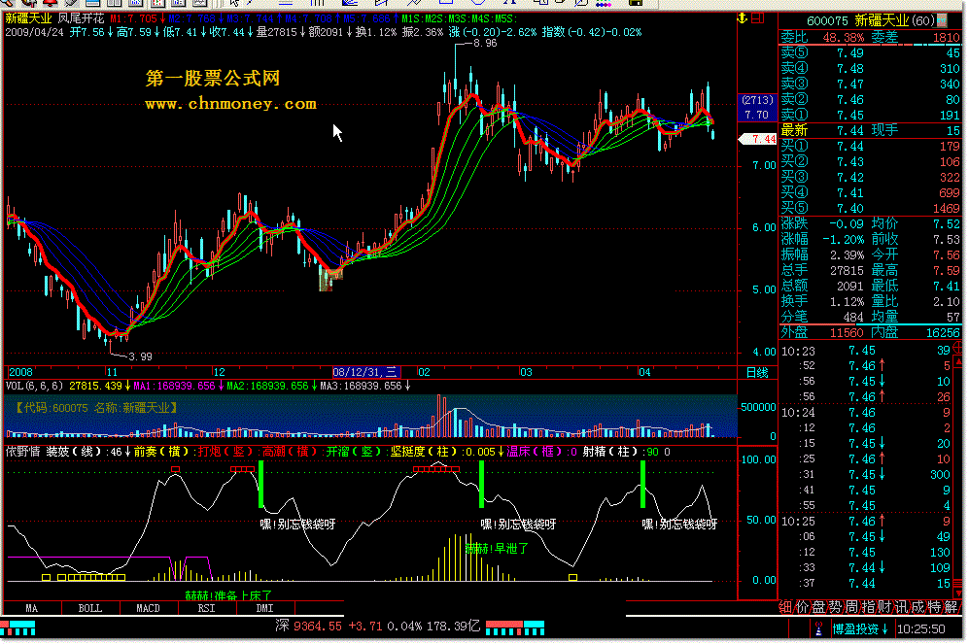Select the 08/12/31,三 date marker on time axis
969x644 pixels.
(x=366, y=372)
